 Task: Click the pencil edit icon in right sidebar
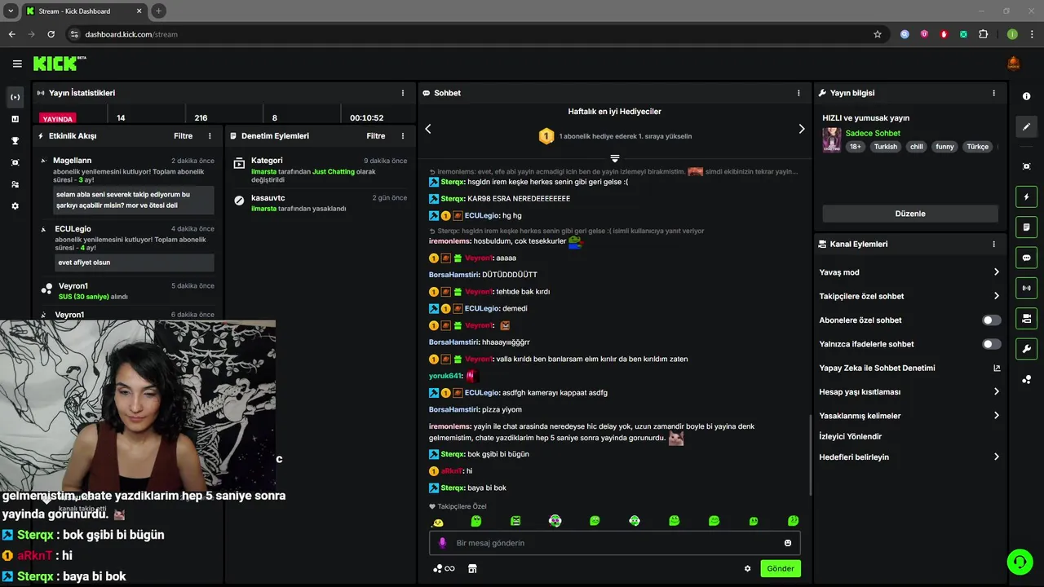pos(1026,127)
